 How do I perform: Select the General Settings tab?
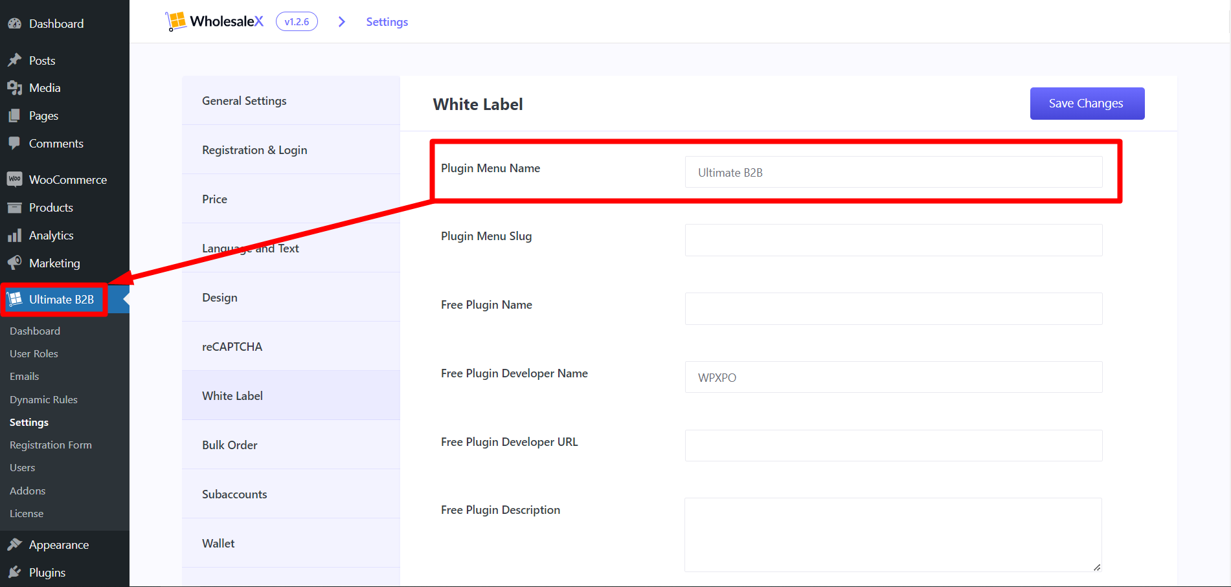pos(291,100)
